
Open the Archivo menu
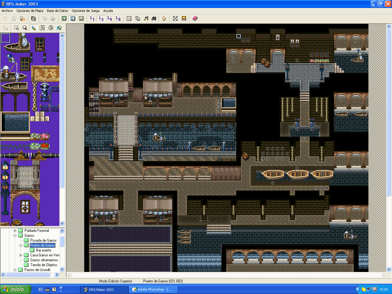coord(7,11)
